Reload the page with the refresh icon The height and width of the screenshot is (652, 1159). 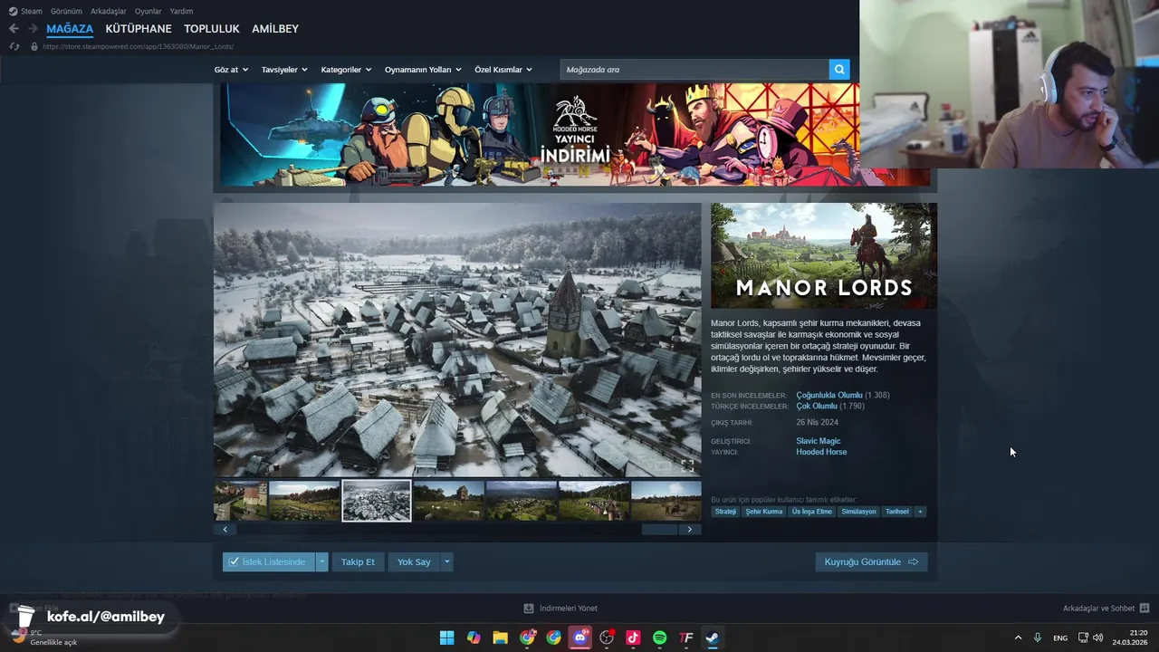14,46
